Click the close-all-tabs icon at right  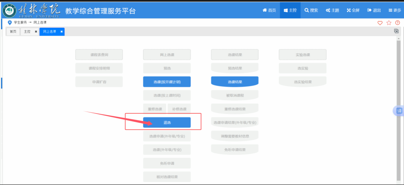pos(396,31)
